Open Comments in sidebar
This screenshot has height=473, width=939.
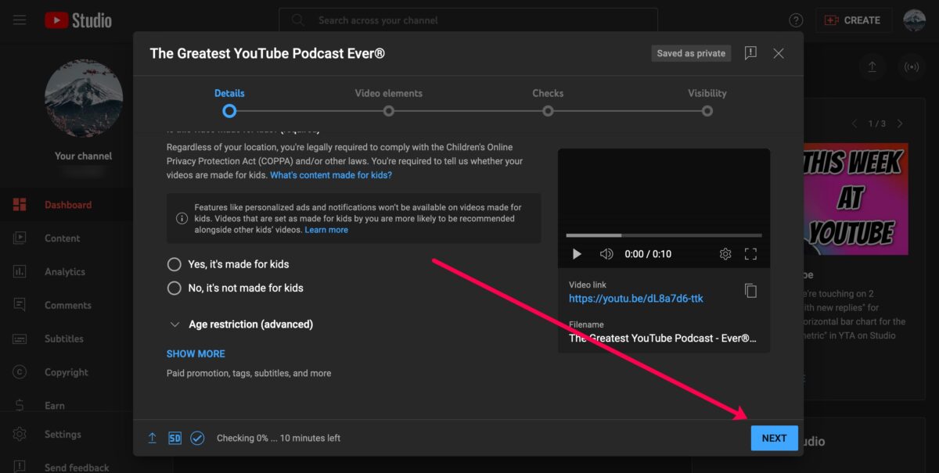click(x=67, y=306)
